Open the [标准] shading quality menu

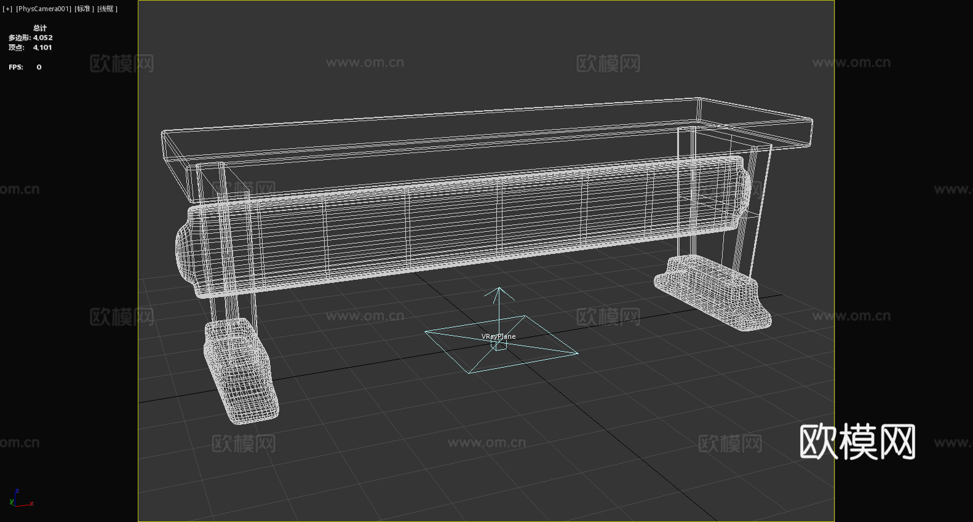[x=85, y=9]
